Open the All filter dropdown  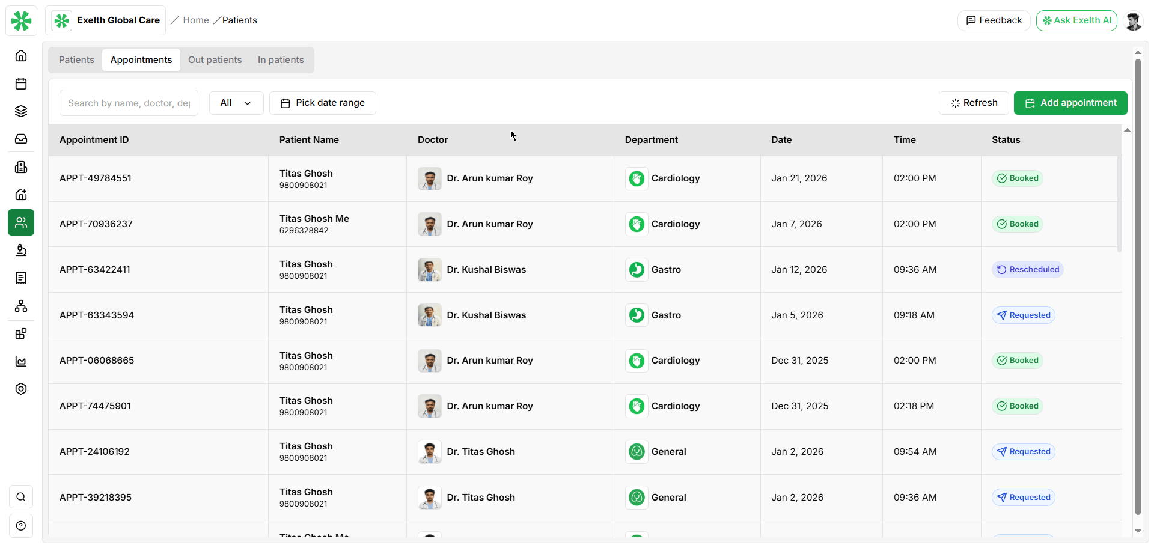pos(236,103)
